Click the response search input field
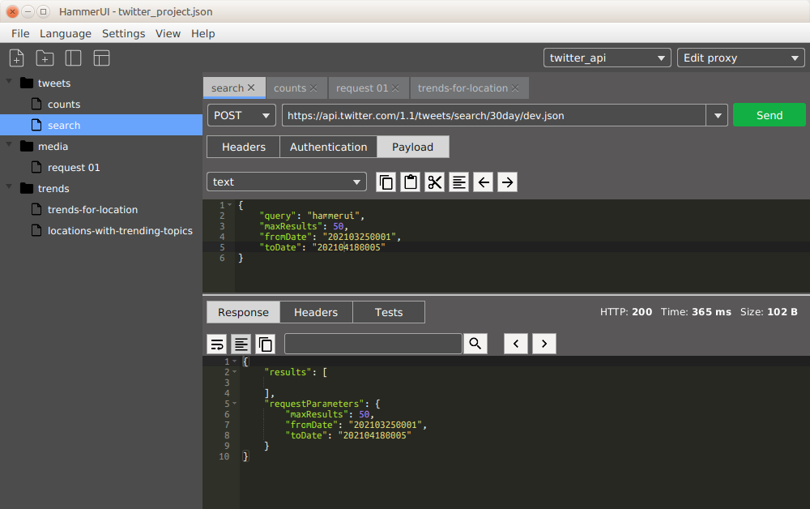The image size is (810, 509). point(373,344)
